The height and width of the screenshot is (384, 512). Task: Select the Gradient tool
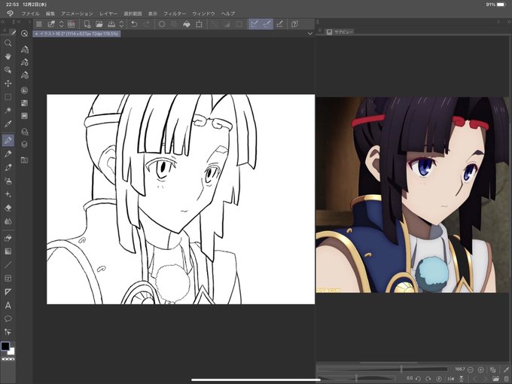(8, 251)
